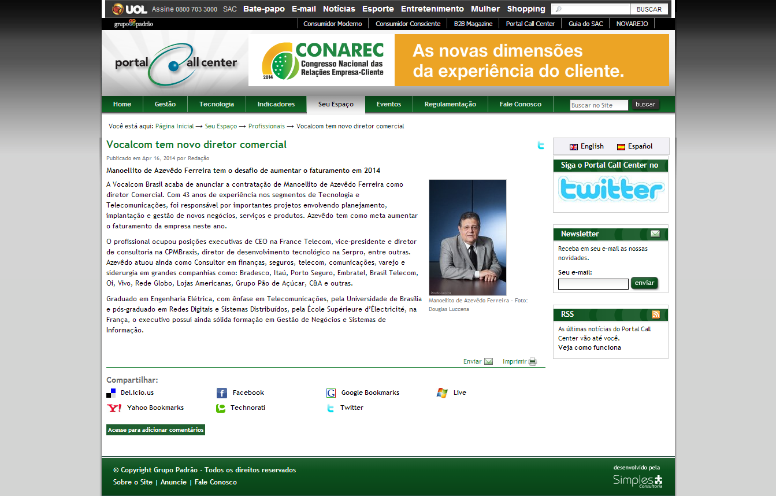The image size is (776, 496).
Task: Click the Español Spain flag icon
Action: click(x=621, y=147)
